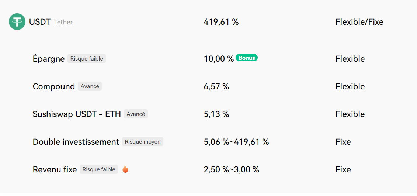The image size is (417, 196).
Task: Click the 2,50 %~3,00 % rate range
Action: click(x=232, y=169)
